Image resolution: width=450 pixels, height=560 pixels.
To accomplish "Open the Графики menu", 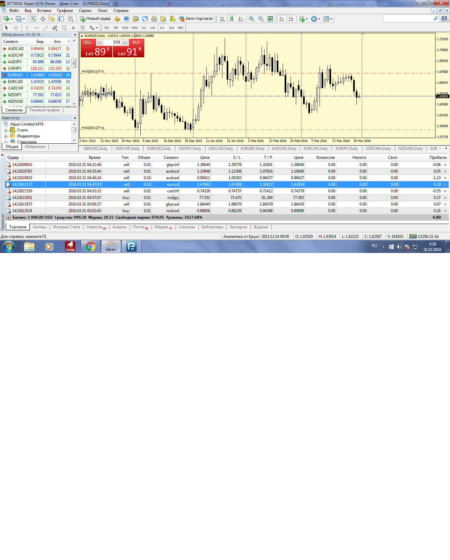I will (x=65, y=11).
